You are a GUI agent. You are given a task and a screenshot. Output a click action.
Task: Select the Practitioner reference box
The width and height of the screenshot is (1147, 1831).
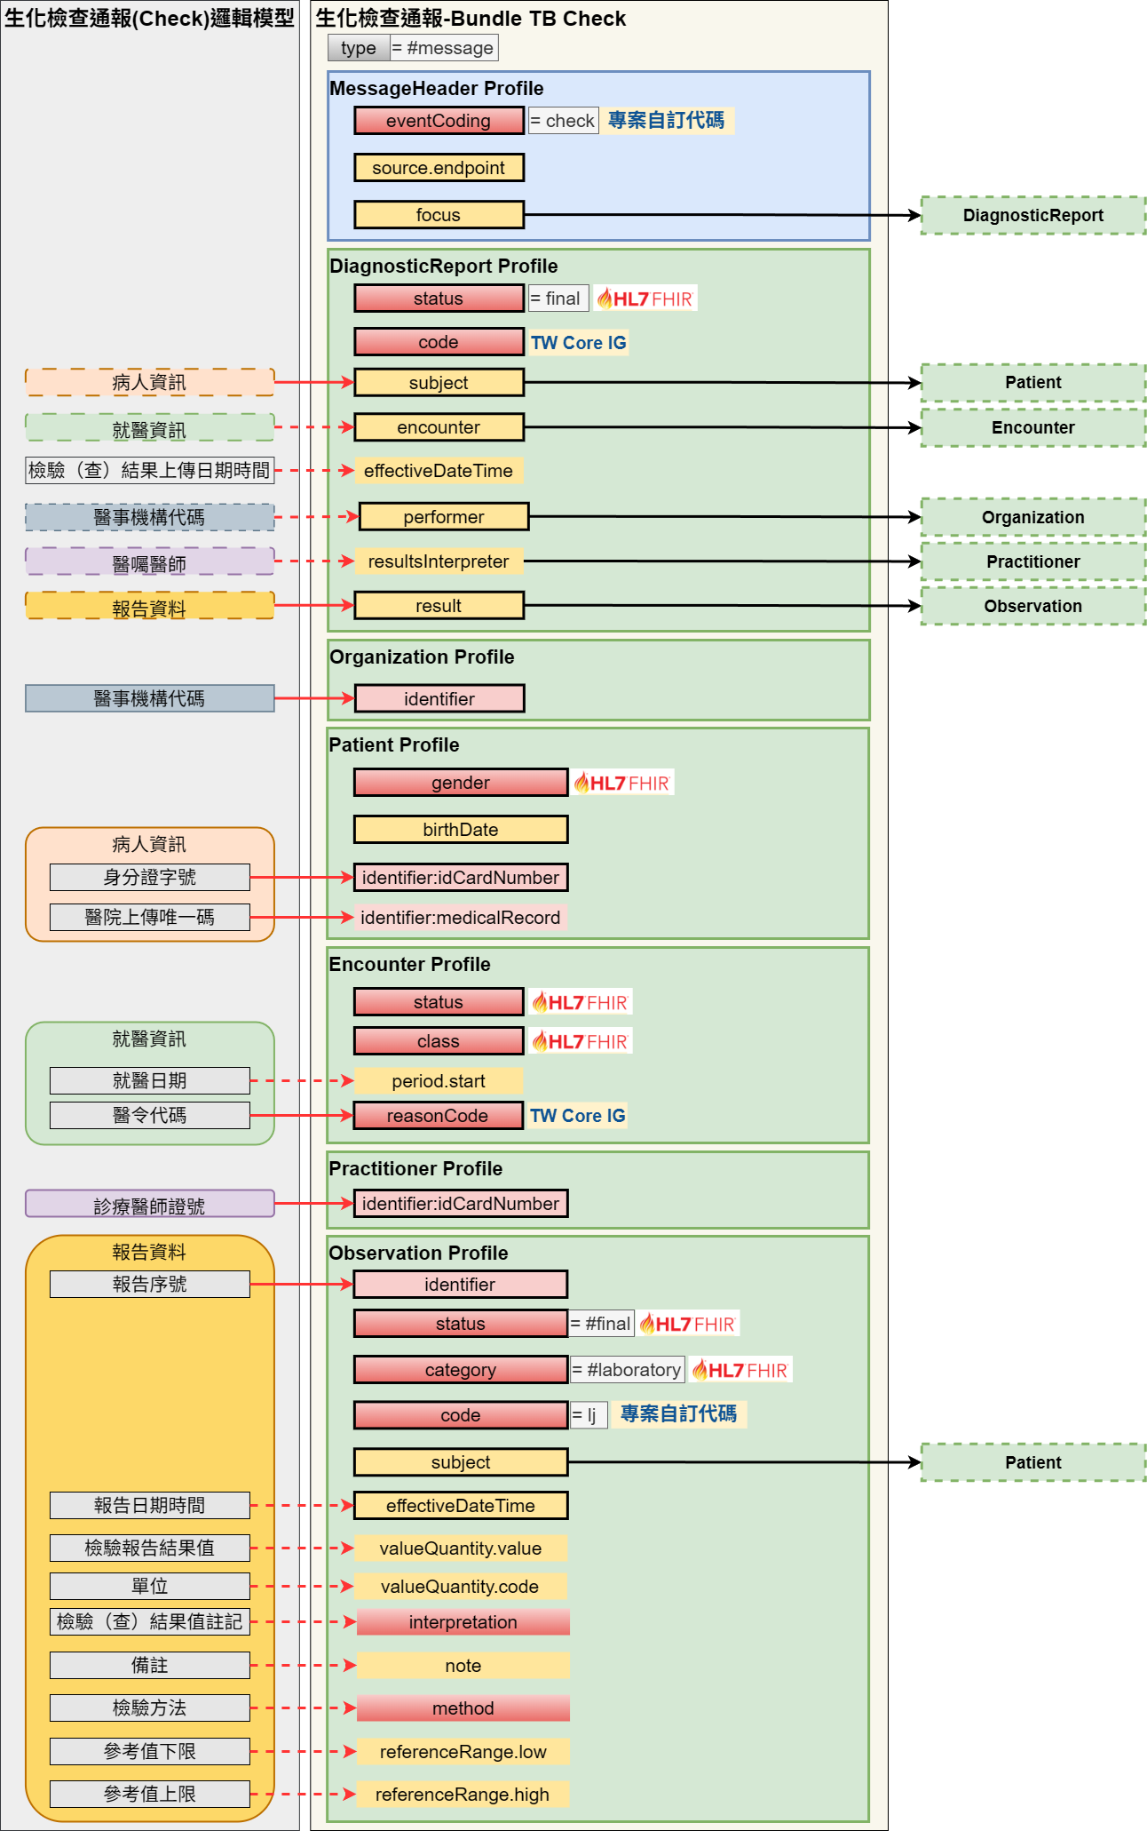point(1033,561)
